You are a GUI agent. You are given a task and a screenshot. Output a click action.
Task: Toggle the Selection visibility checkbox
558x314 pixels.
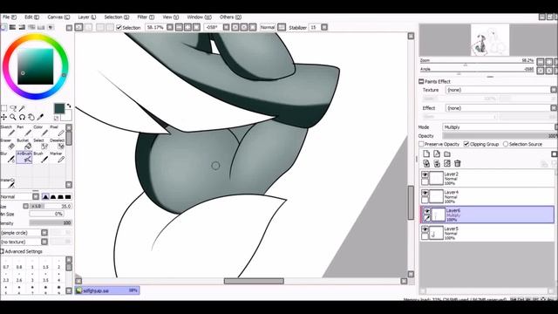119,27
